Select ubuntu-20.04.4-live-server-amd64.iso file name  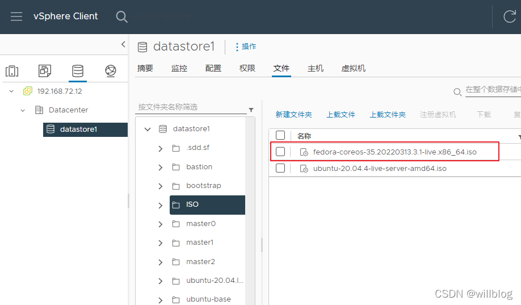[x=380, y=169]
